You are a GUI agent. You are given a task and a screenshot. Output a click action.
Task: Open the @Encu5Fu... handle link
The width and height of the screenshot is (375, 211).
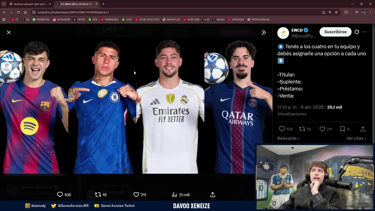click(304, 36)
